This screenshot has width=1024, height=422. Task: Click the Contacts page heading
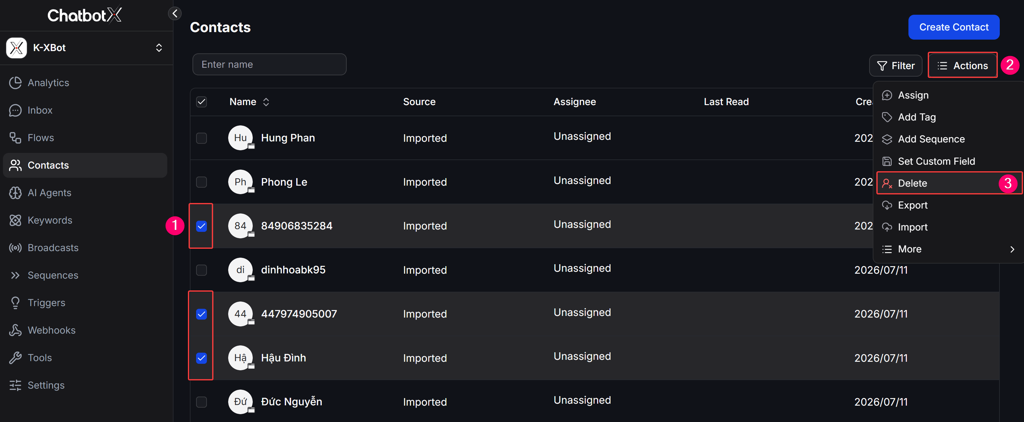pos(220,27)
